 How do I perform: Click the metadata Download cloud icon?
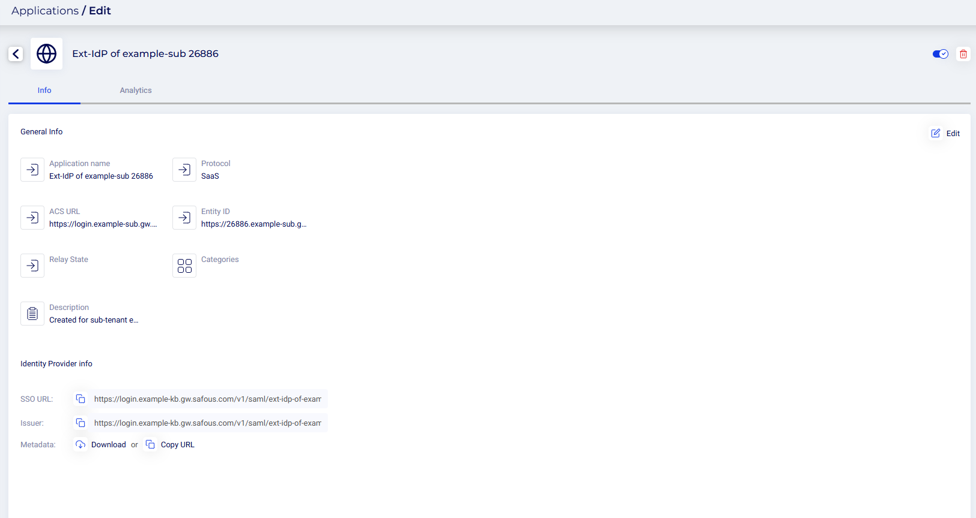(x=80, y=445)
